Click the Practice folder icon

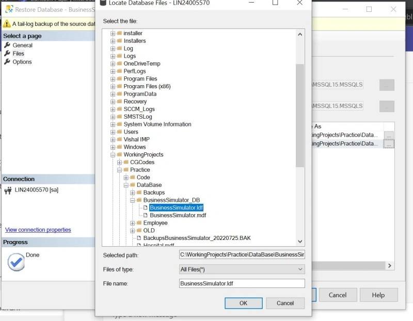[x=126, y=170]
